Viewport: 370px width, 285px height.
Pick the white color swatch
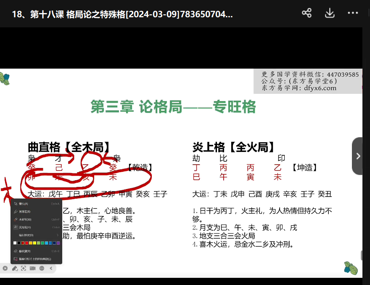(15, 243)
